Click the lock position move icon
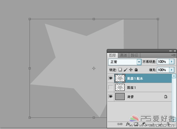This screenshot has height=129, width=177. tap(131, 70)
